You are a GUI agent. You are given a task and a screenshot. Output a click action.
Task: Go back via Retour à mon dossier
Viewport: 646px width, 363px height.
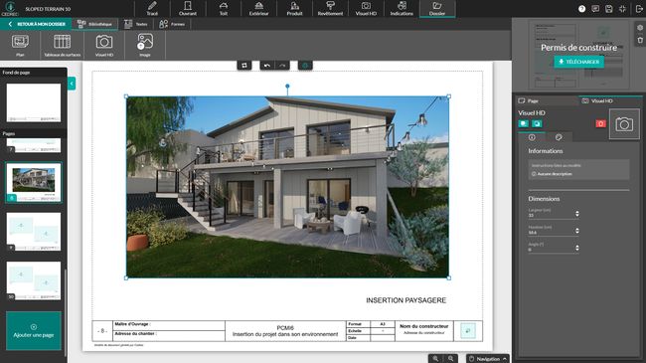click(37, 24)
